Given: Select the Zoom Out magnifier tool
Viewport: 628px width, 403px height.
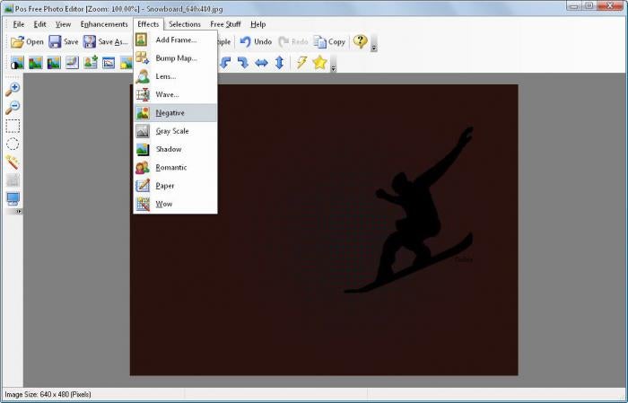Looking at the screenshot, I should click(13, 108).
